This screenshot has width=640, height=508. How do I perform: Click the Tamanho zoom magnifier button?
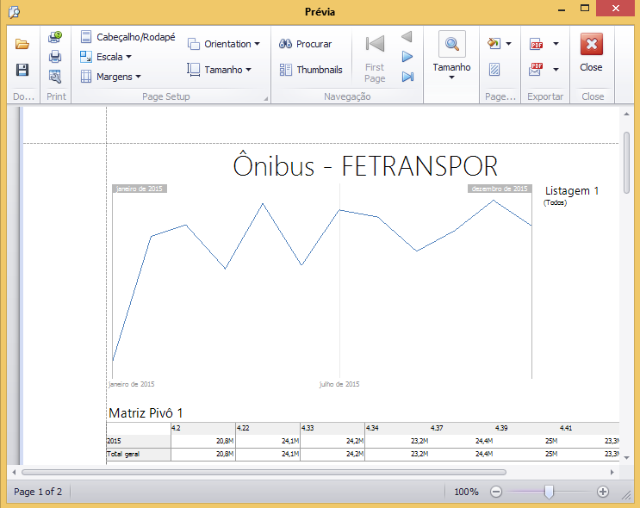pos(452,44)
